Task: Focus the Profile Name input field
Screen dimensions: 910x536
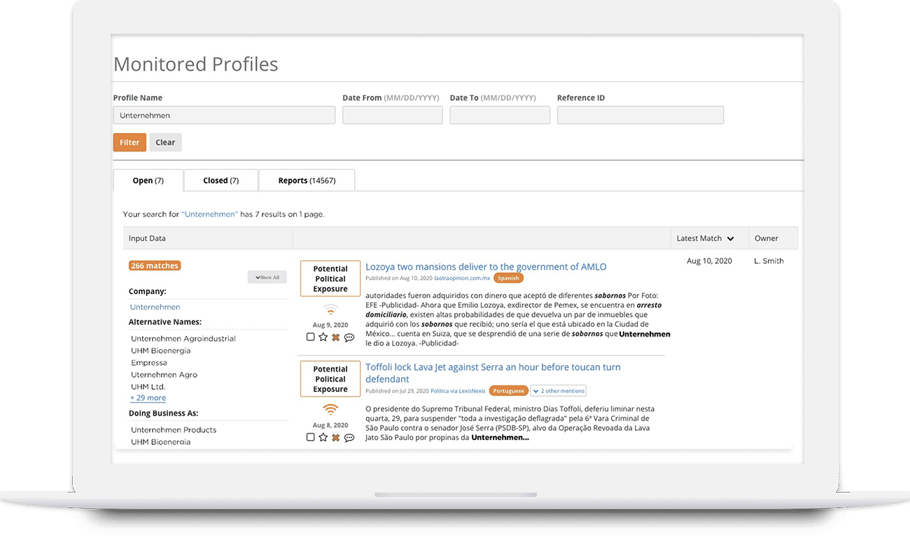Action: pyautogui.click(x=224, y=115)
